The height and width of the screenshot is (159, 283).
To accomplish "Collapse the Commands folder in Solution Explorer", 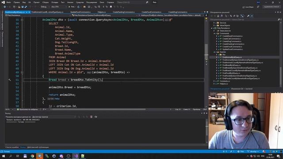I will pos(214,34).
